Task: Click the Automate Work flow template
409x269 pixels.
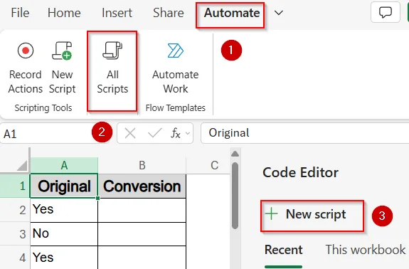Action: (x=176, y=68)
